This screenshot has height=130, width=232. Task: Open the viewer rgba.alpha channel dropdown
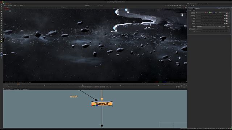(10, 6)
